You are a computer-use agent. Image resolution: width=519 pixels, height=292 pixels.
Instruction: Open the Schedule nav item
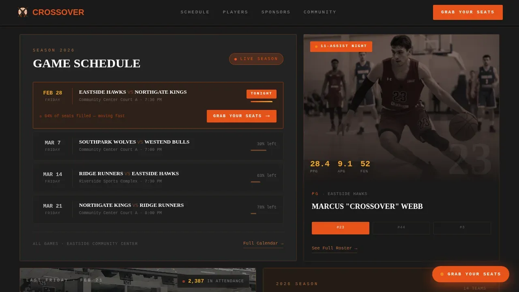pyautogui.click(x=195, y=12)
